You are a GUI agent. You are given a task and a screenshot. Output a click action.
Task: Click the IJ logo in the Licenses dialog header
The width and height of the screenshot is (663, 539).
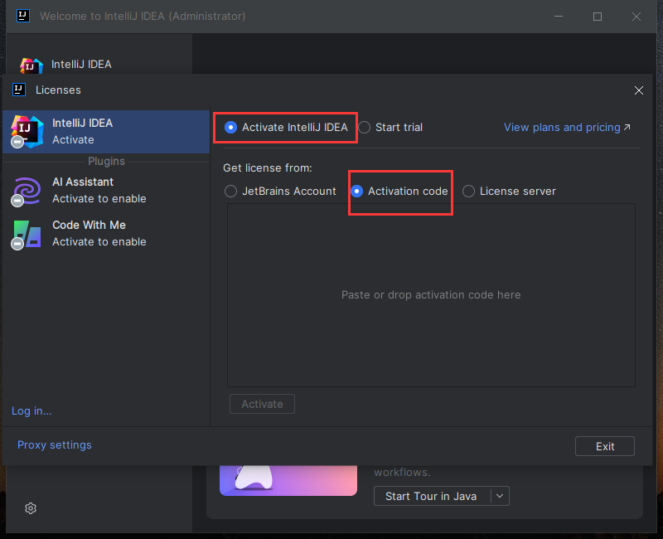click(18, 90)
